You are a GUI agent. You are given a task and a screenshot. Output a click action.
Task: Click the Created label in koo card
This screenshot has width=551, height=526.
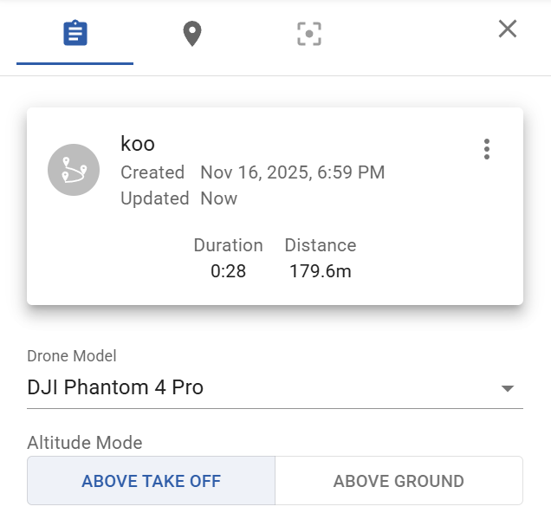tap(152, 172)
